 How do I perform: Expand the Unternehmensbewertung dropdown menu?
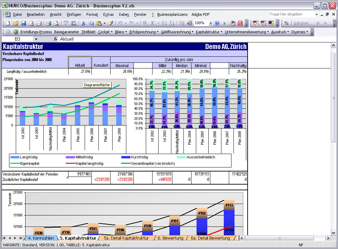(x=247, y=32)
